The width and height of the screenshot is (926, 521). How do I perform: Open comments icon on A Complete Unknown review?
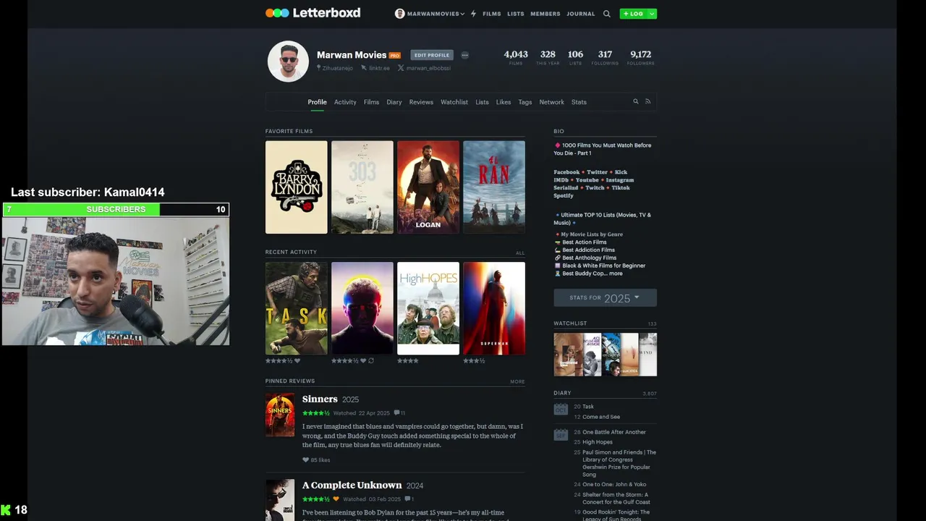click(x=409, y=499)
